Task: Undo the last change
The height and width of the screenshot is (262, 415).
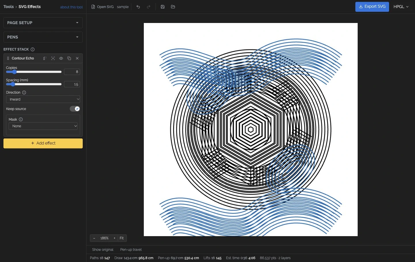Action: 138,7
